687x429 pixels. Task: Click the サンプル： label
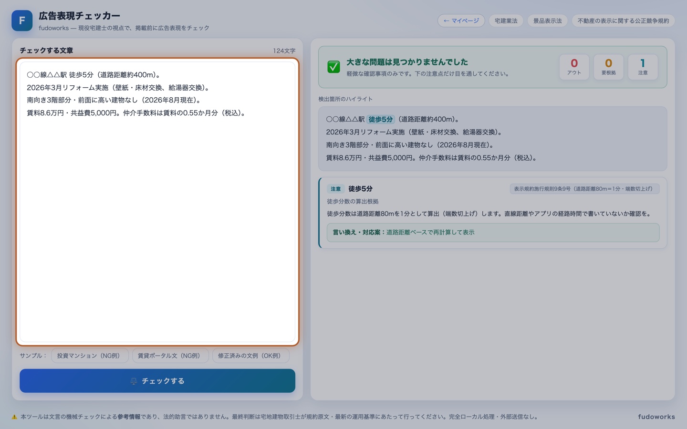click(x=33, y=356)
